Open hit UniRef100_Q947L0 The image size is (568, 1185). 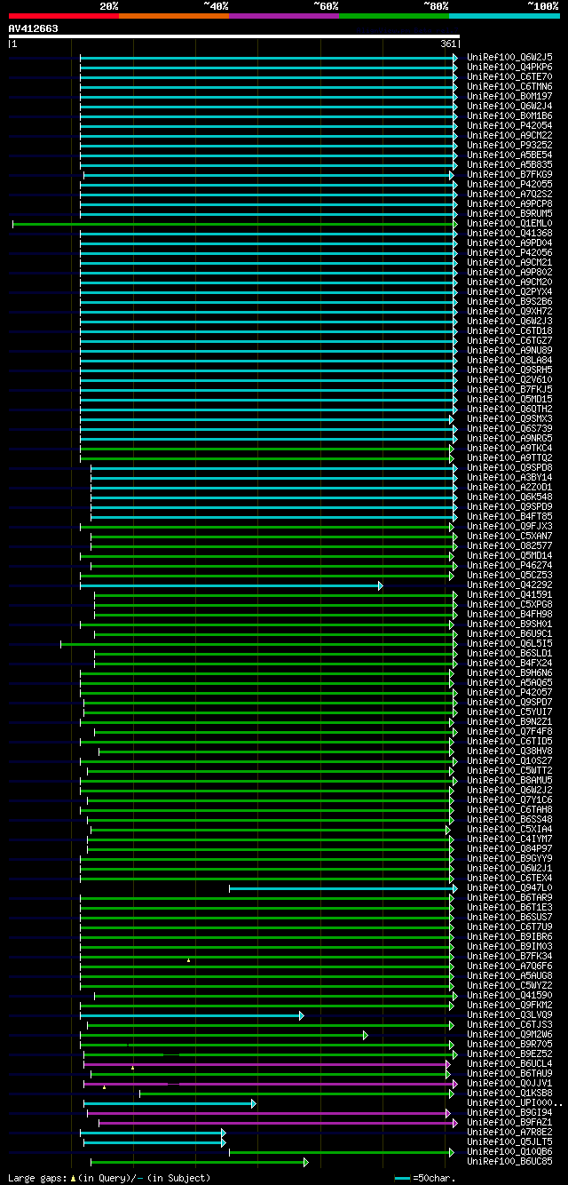tap(510, 888)
